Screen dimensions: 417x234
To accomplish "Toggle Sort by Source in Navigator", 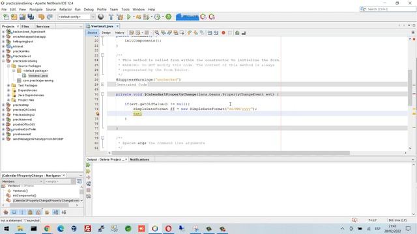I will (x=64, y=213).
